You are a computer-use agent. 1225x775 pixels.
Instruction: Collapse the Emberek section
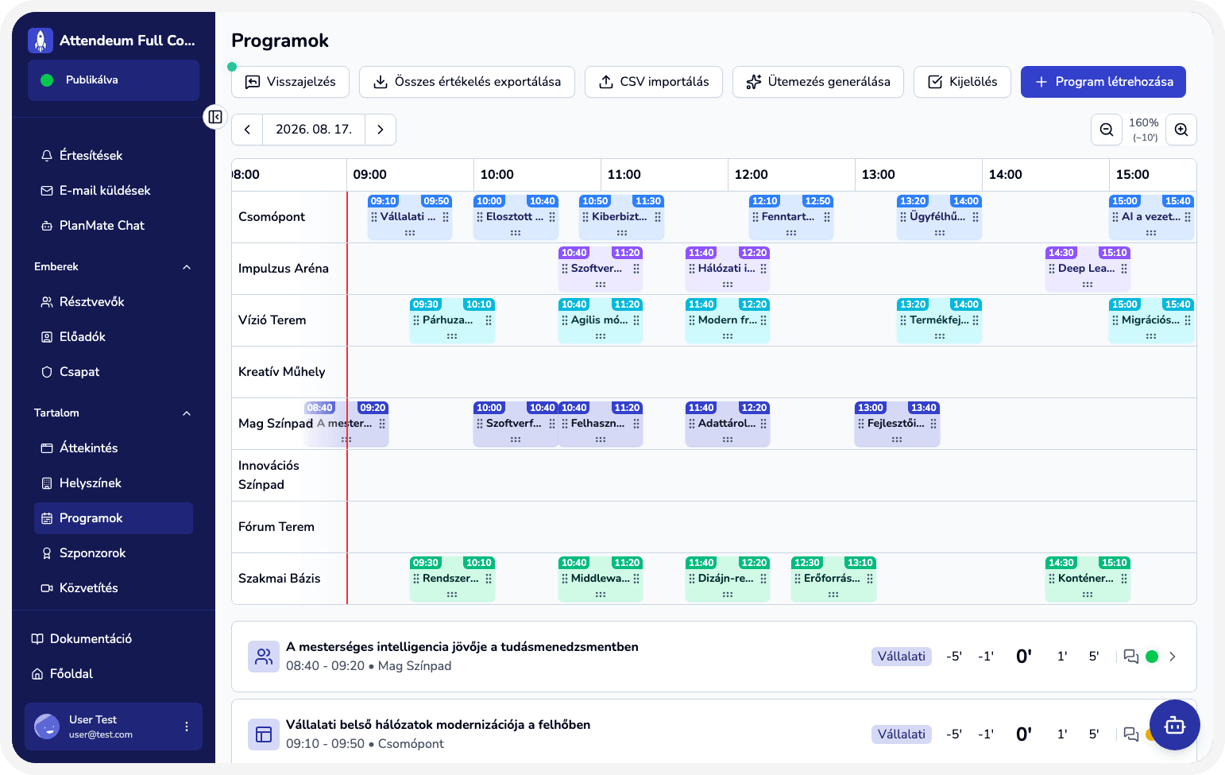(x=187, y=267)
